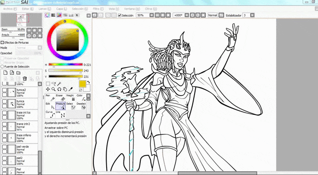Select the Eyedropper color picker tool

click(71, 89)
